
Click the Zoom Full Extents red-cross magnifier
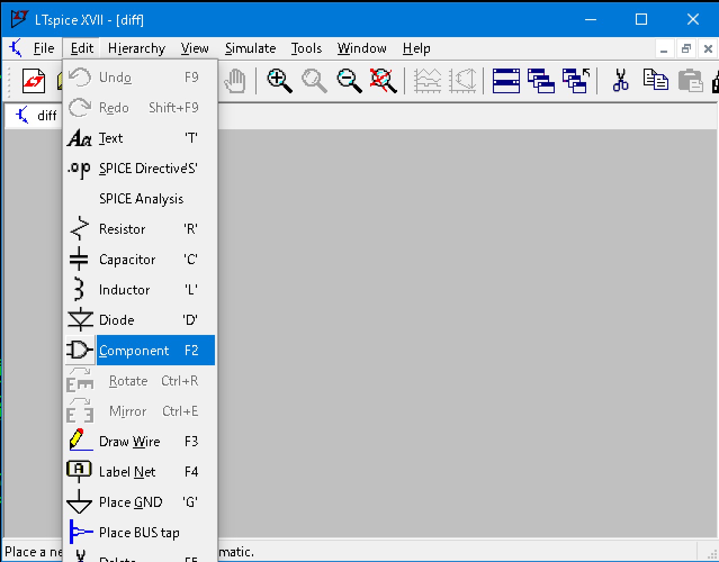[x=384, y=81]
